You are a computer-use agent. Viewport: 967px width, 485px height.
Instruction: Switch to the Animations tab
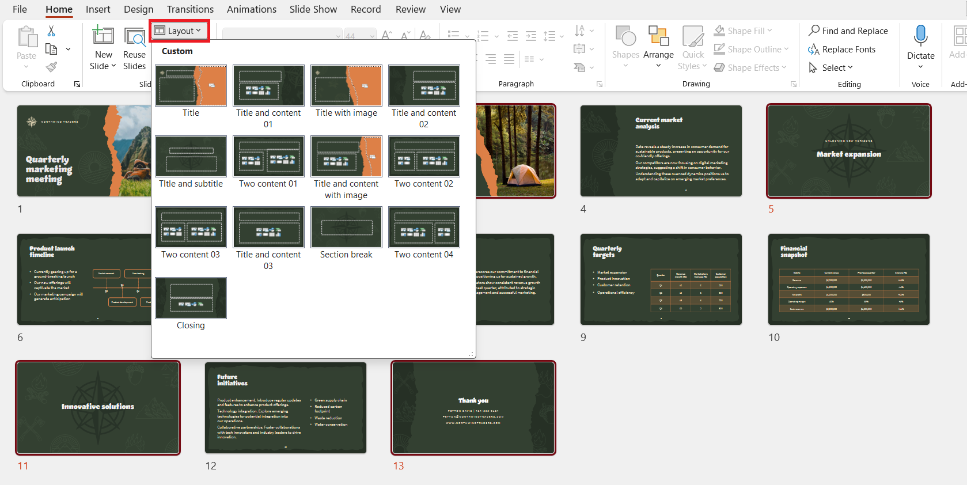coord(251,9)
